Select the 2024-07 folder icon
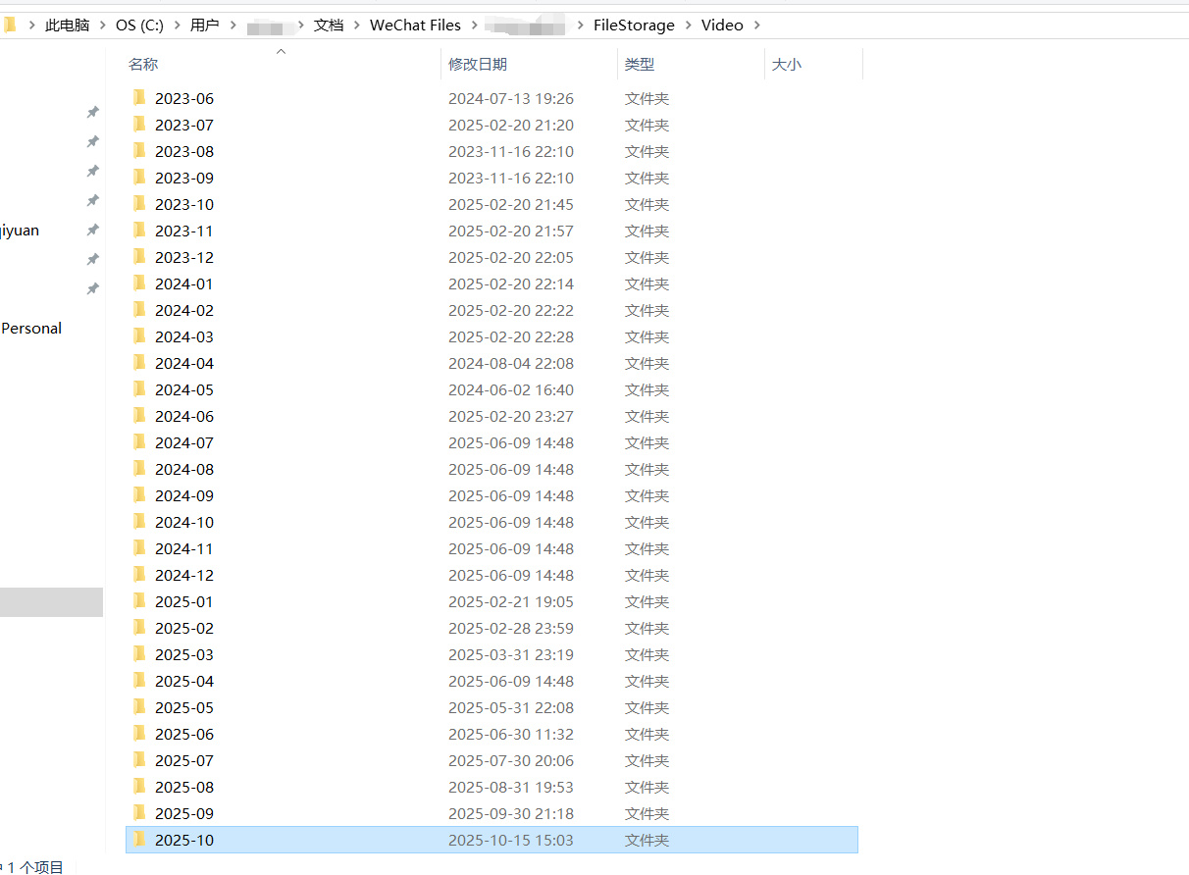The width and height of the screenshot is (1189, 875). click(x=139, y=441)
